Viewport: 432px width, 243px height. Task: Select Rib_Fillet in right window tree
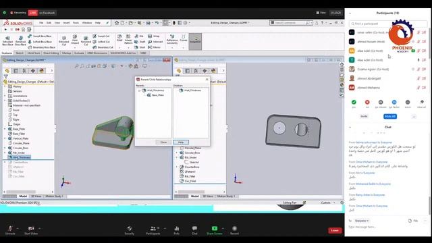pos(188,176)
